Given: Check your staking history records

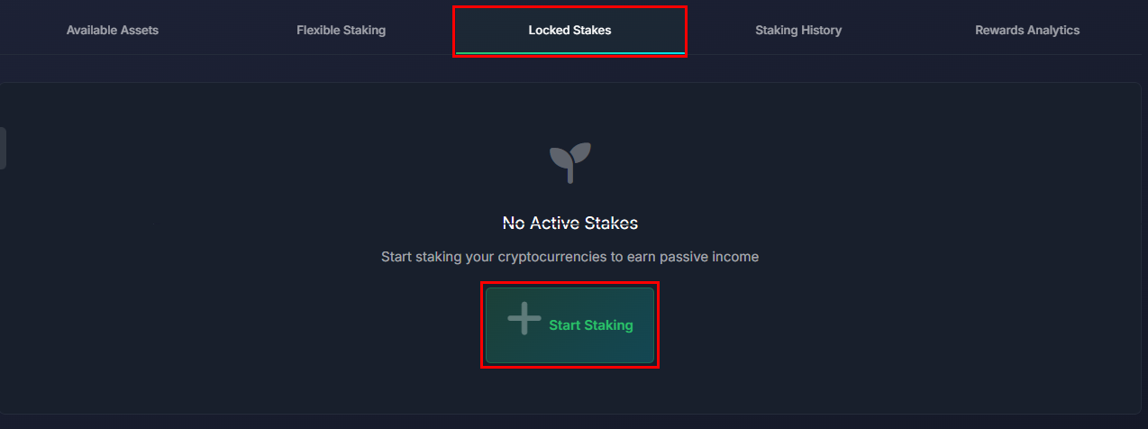Looking at the screenshot, I should 798,31.
